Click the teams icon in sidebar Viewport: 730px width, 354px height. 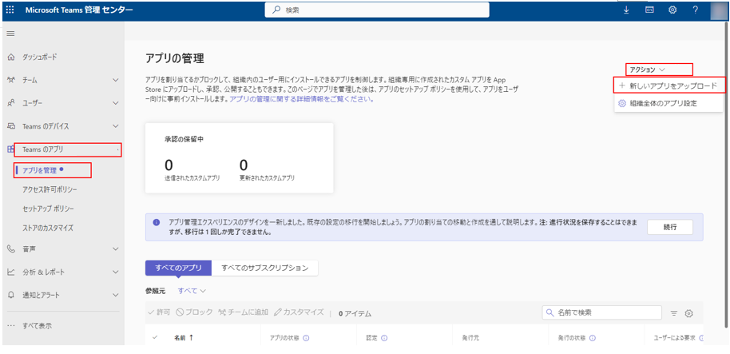coord(10,80)
